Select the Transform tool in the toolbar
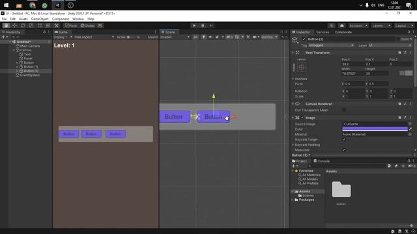Screen dimensions: 417x234 (x=48, y=25)
